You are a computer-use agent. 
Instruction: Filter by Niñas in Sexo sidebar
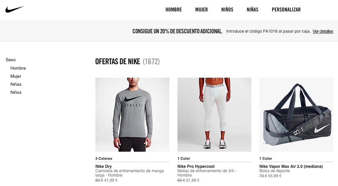pyautogui.click(x=16, y=84)
